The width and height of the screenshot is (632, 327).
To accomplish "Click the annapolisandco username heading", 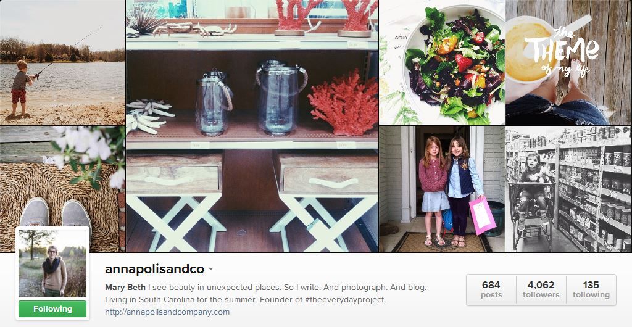I will tap(154, 270).
